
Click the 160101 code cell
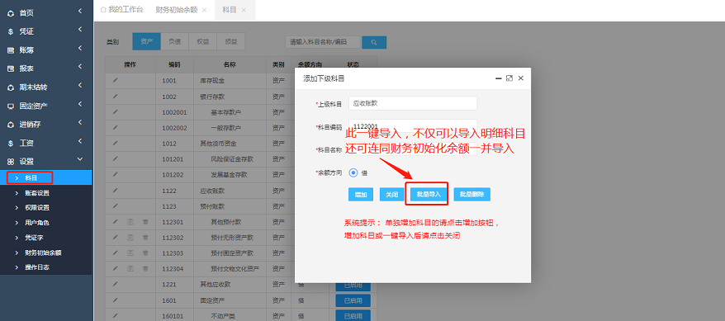coord(174,316)
